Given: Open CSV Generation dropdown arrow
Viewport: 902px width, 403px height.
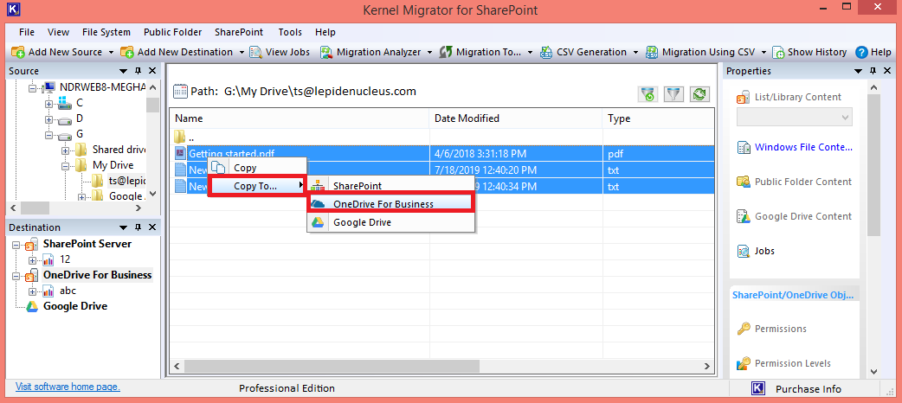Looking at the screenshot, I should click(635, 52).
